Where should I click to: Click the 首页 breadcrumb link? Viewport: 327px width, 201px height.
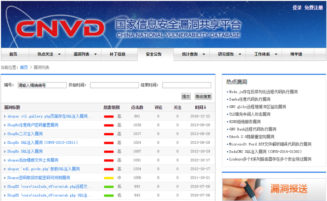(x=24, y=68)
